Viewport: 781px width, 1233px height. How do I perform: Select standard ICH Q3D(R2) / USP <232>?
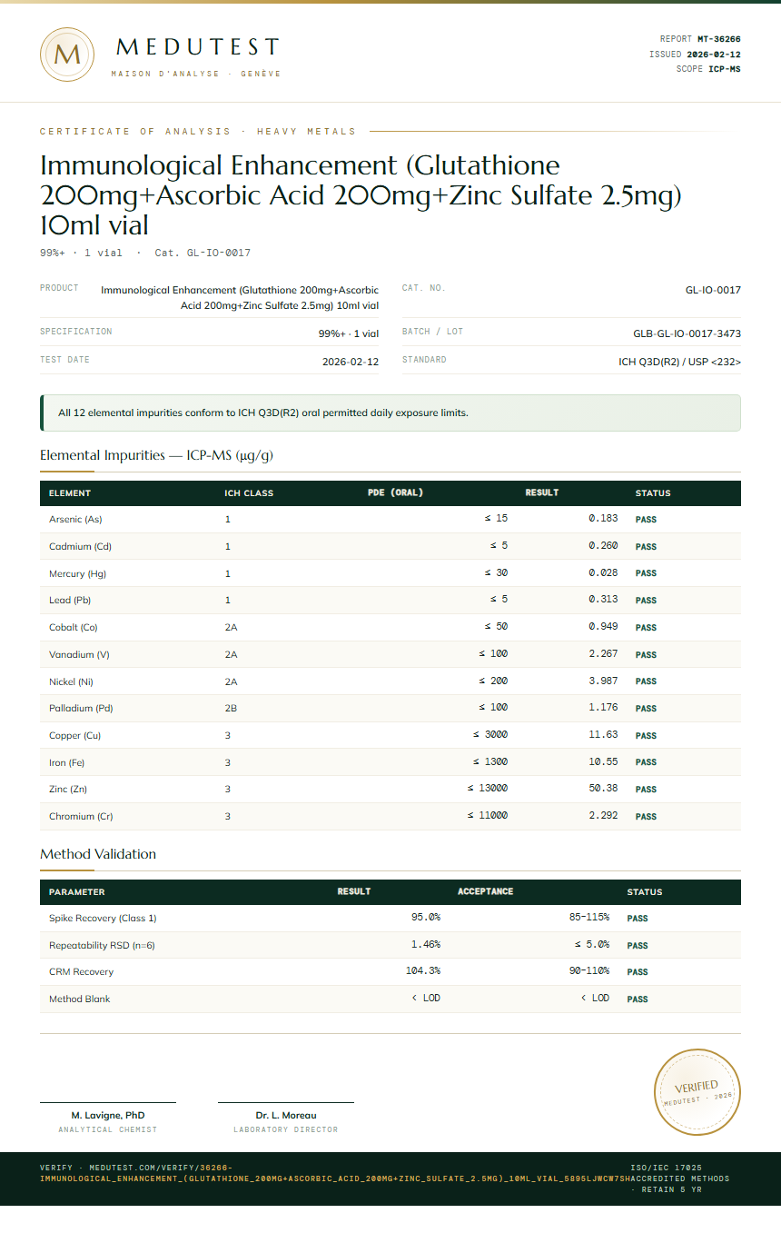pos(679,362)
